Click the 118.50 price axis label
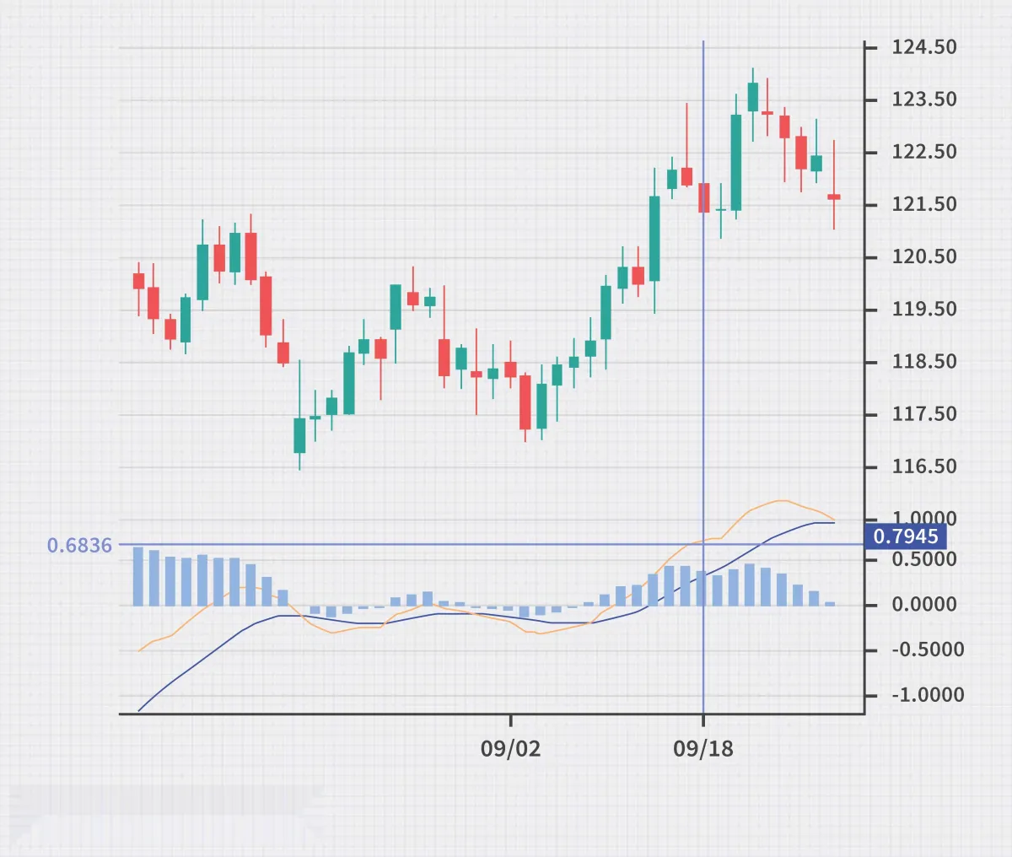1012x857 pixels. pos(924,362)
